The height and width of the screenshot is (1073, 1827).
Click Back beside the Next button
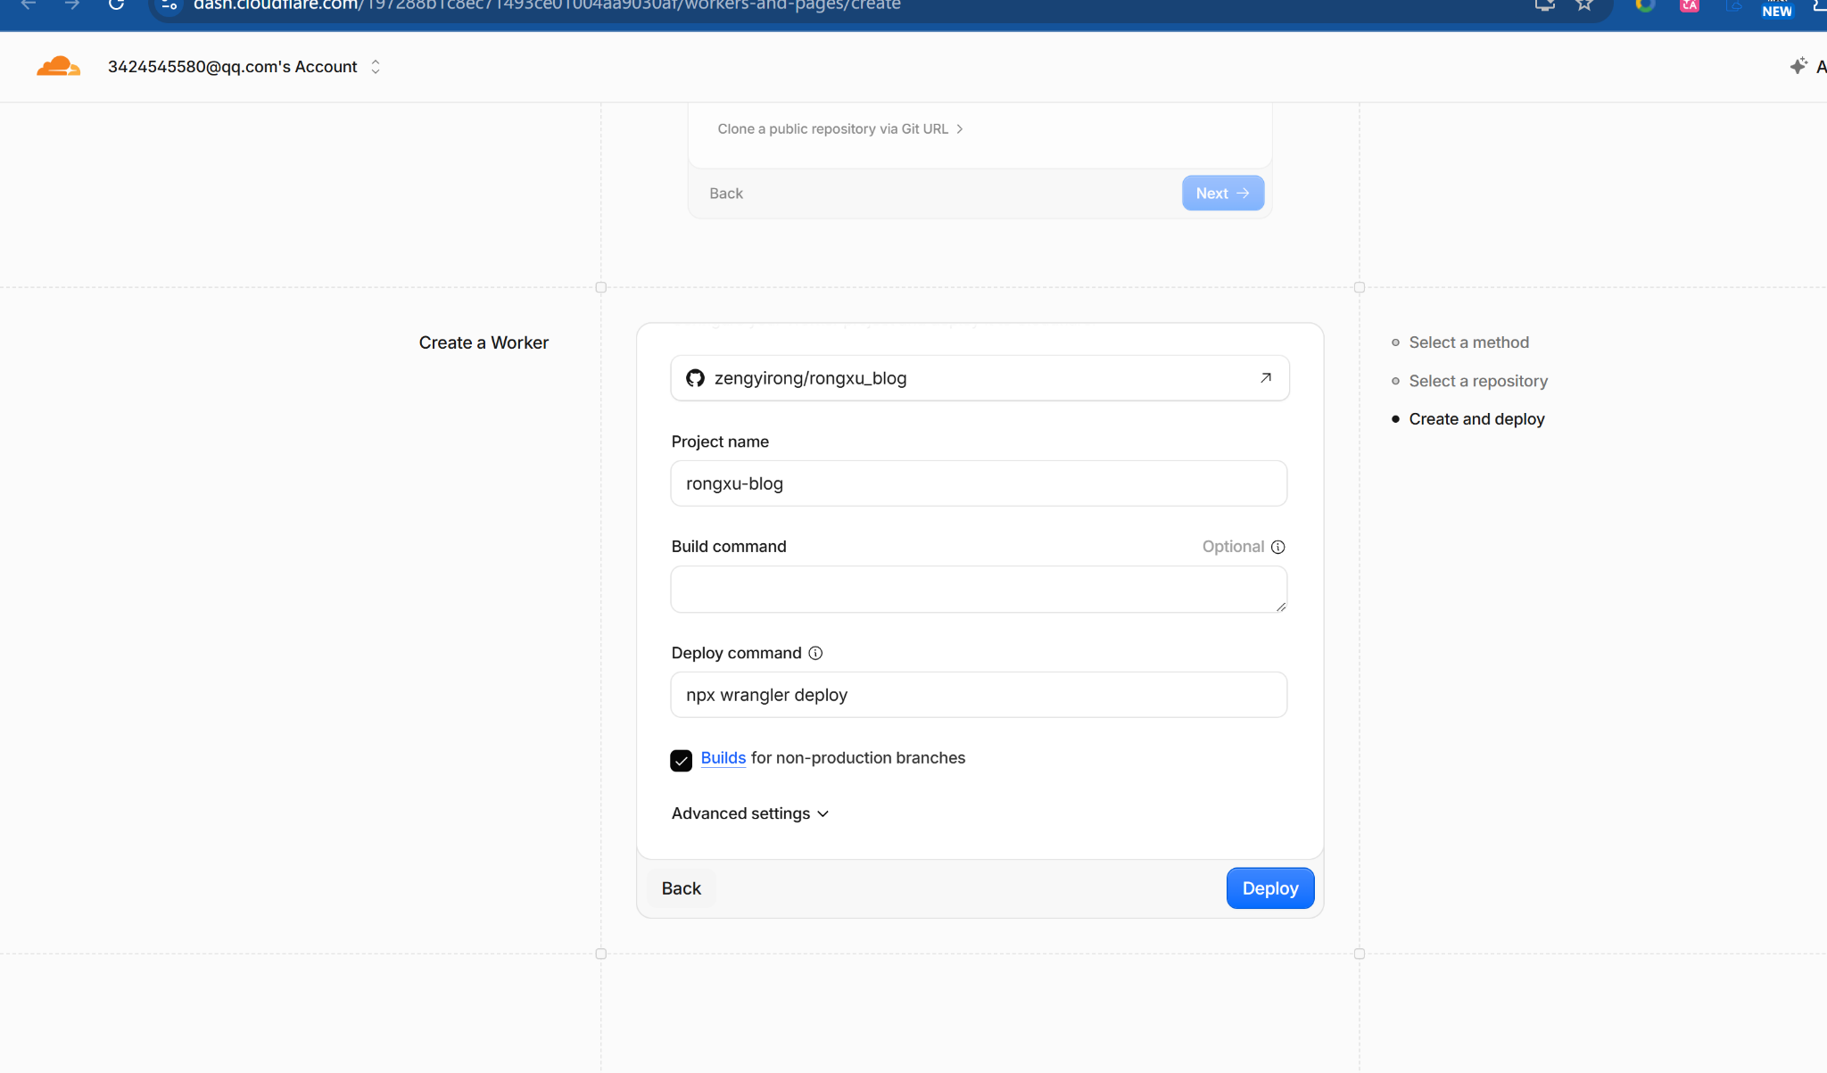(726, 194)
